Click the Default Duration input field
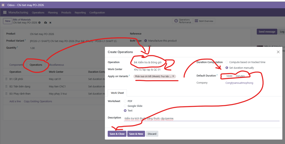Screen dimensions: 285x144 (229, 76)
